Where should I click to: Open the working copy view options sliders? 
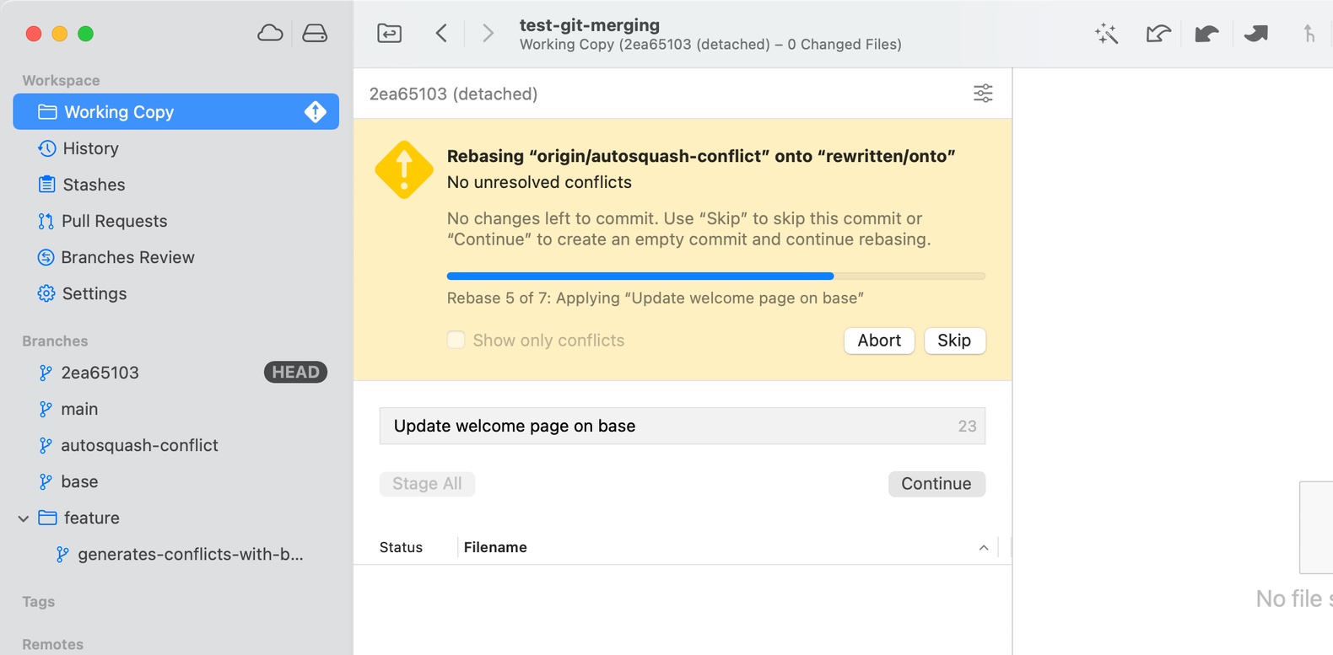(983, 94)
